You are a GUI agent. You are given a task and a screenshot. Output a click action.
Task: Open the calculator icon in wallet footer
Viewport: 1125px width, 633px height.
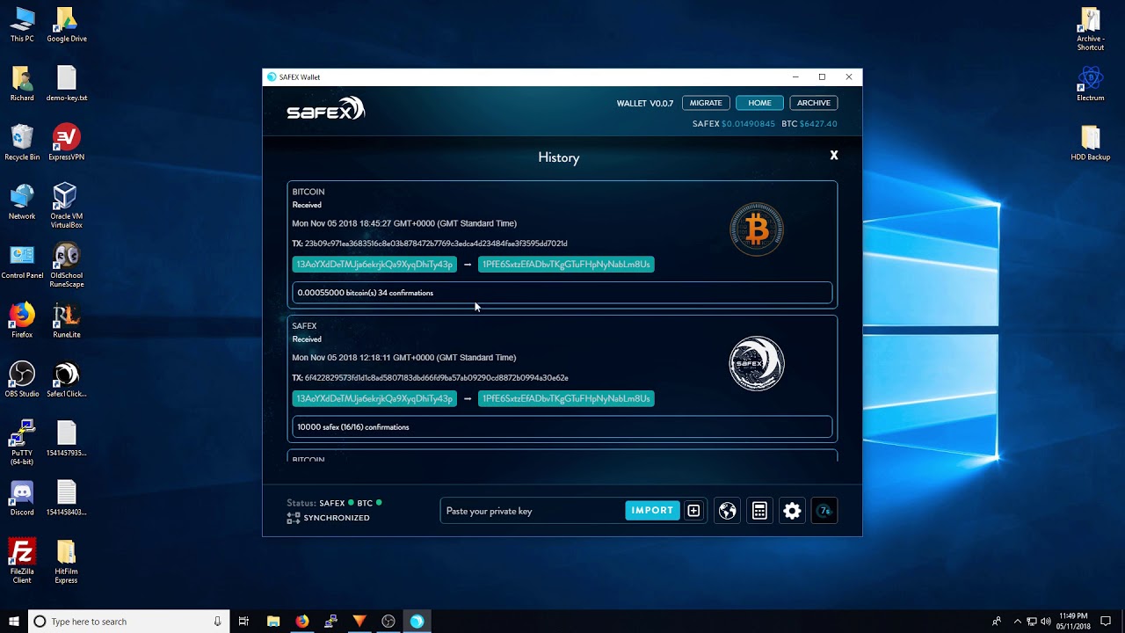coord(759,511)
